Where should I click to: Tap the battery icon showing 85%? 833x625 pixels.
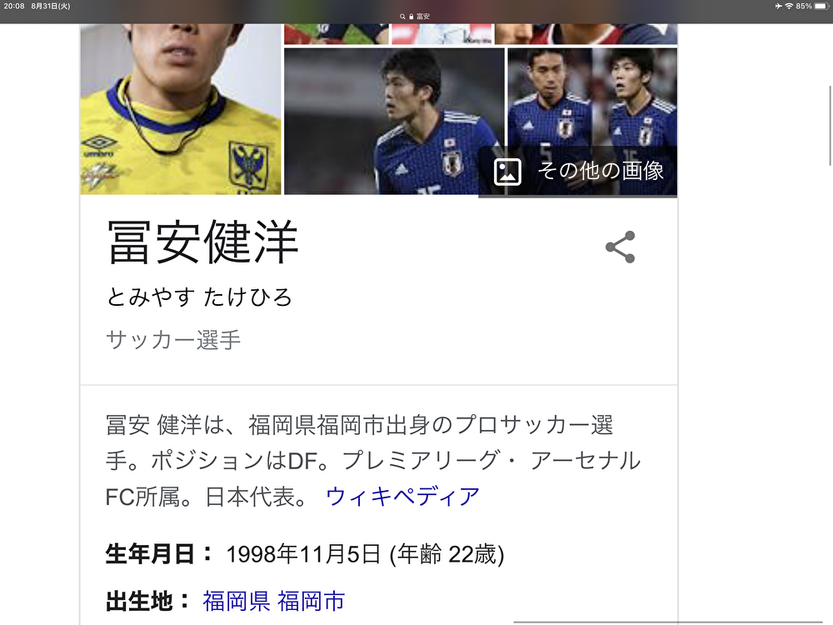pos(821,6)
